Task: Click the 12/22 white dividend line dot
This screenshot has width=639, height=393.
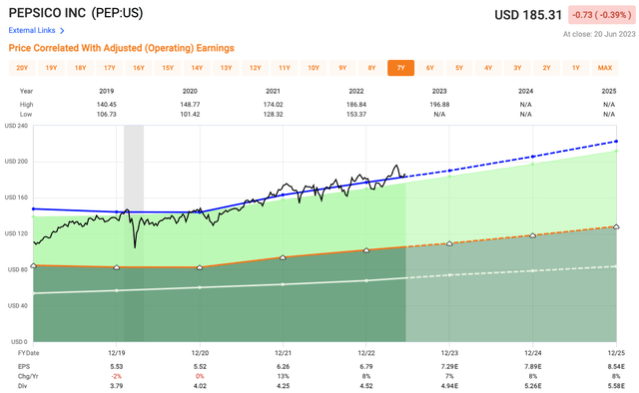Action: (x=366, y=280)
